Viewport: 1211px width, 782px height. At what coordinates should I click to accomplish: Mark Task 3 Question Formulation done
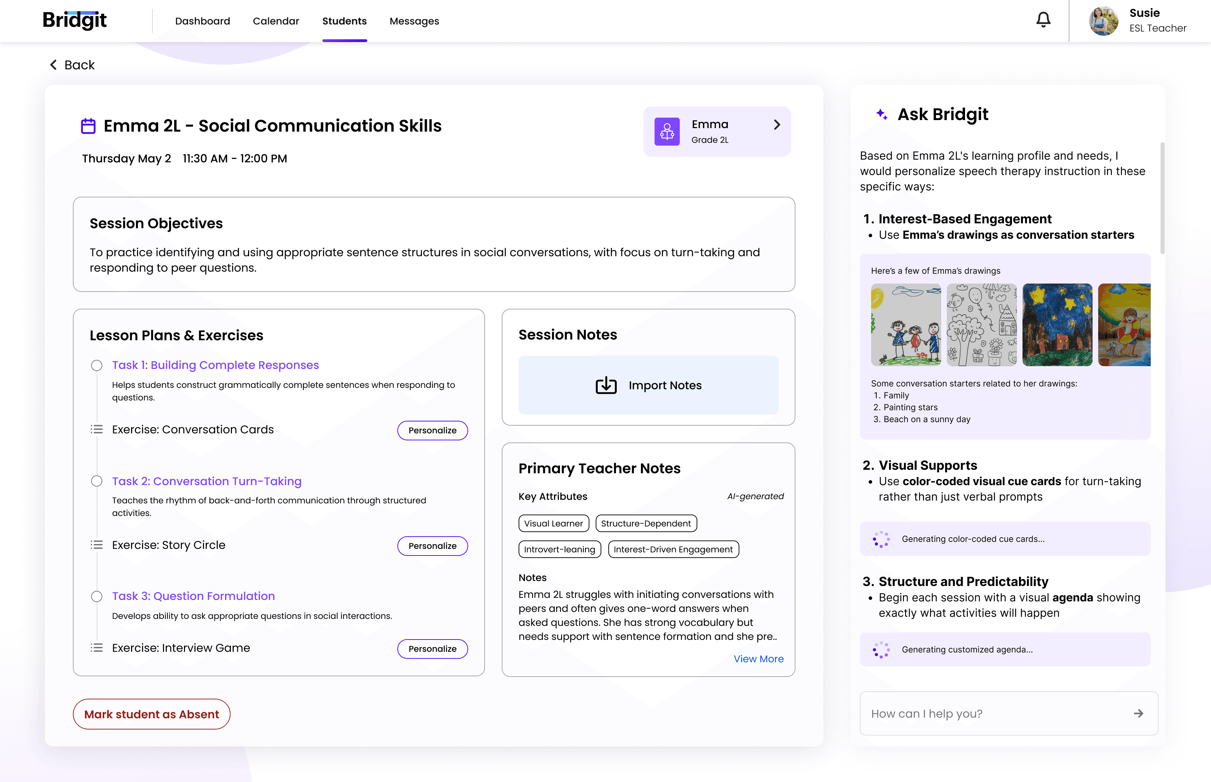97,597
